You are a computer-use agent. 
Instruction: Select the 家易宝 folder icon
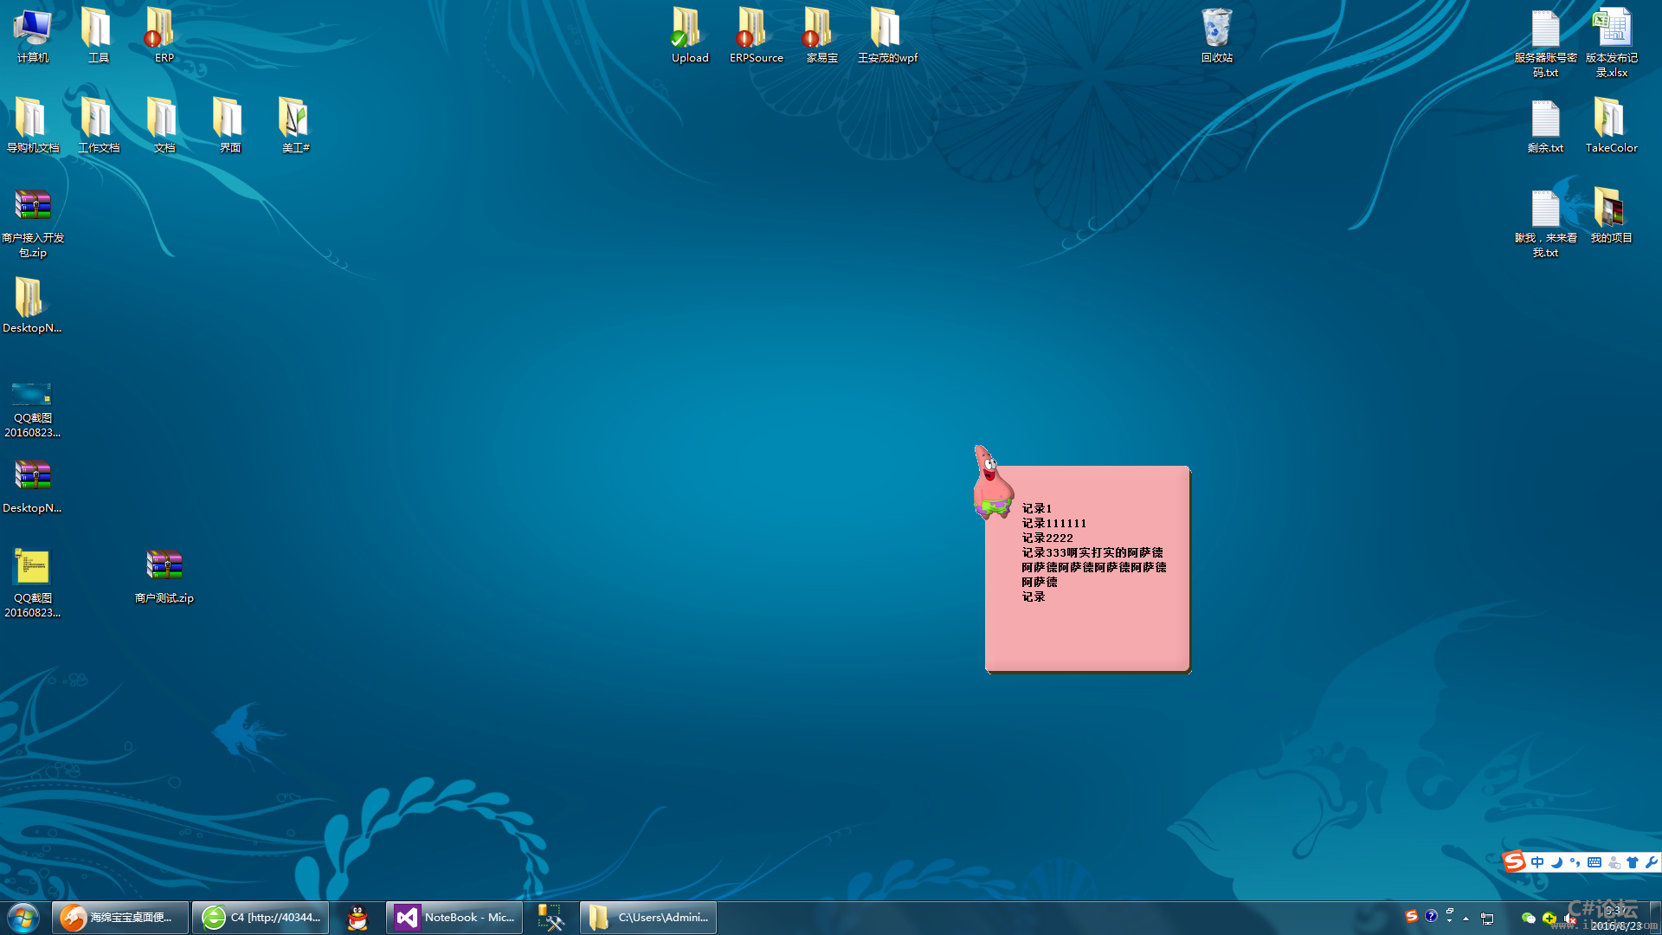(x=821, y=35)
